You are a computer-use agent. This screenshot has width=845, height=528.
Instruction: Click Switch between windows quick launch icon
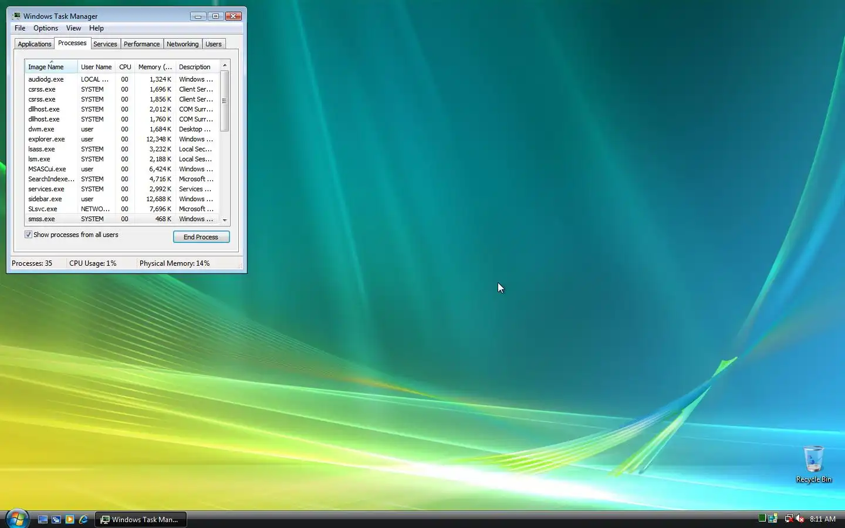[56, 519]
